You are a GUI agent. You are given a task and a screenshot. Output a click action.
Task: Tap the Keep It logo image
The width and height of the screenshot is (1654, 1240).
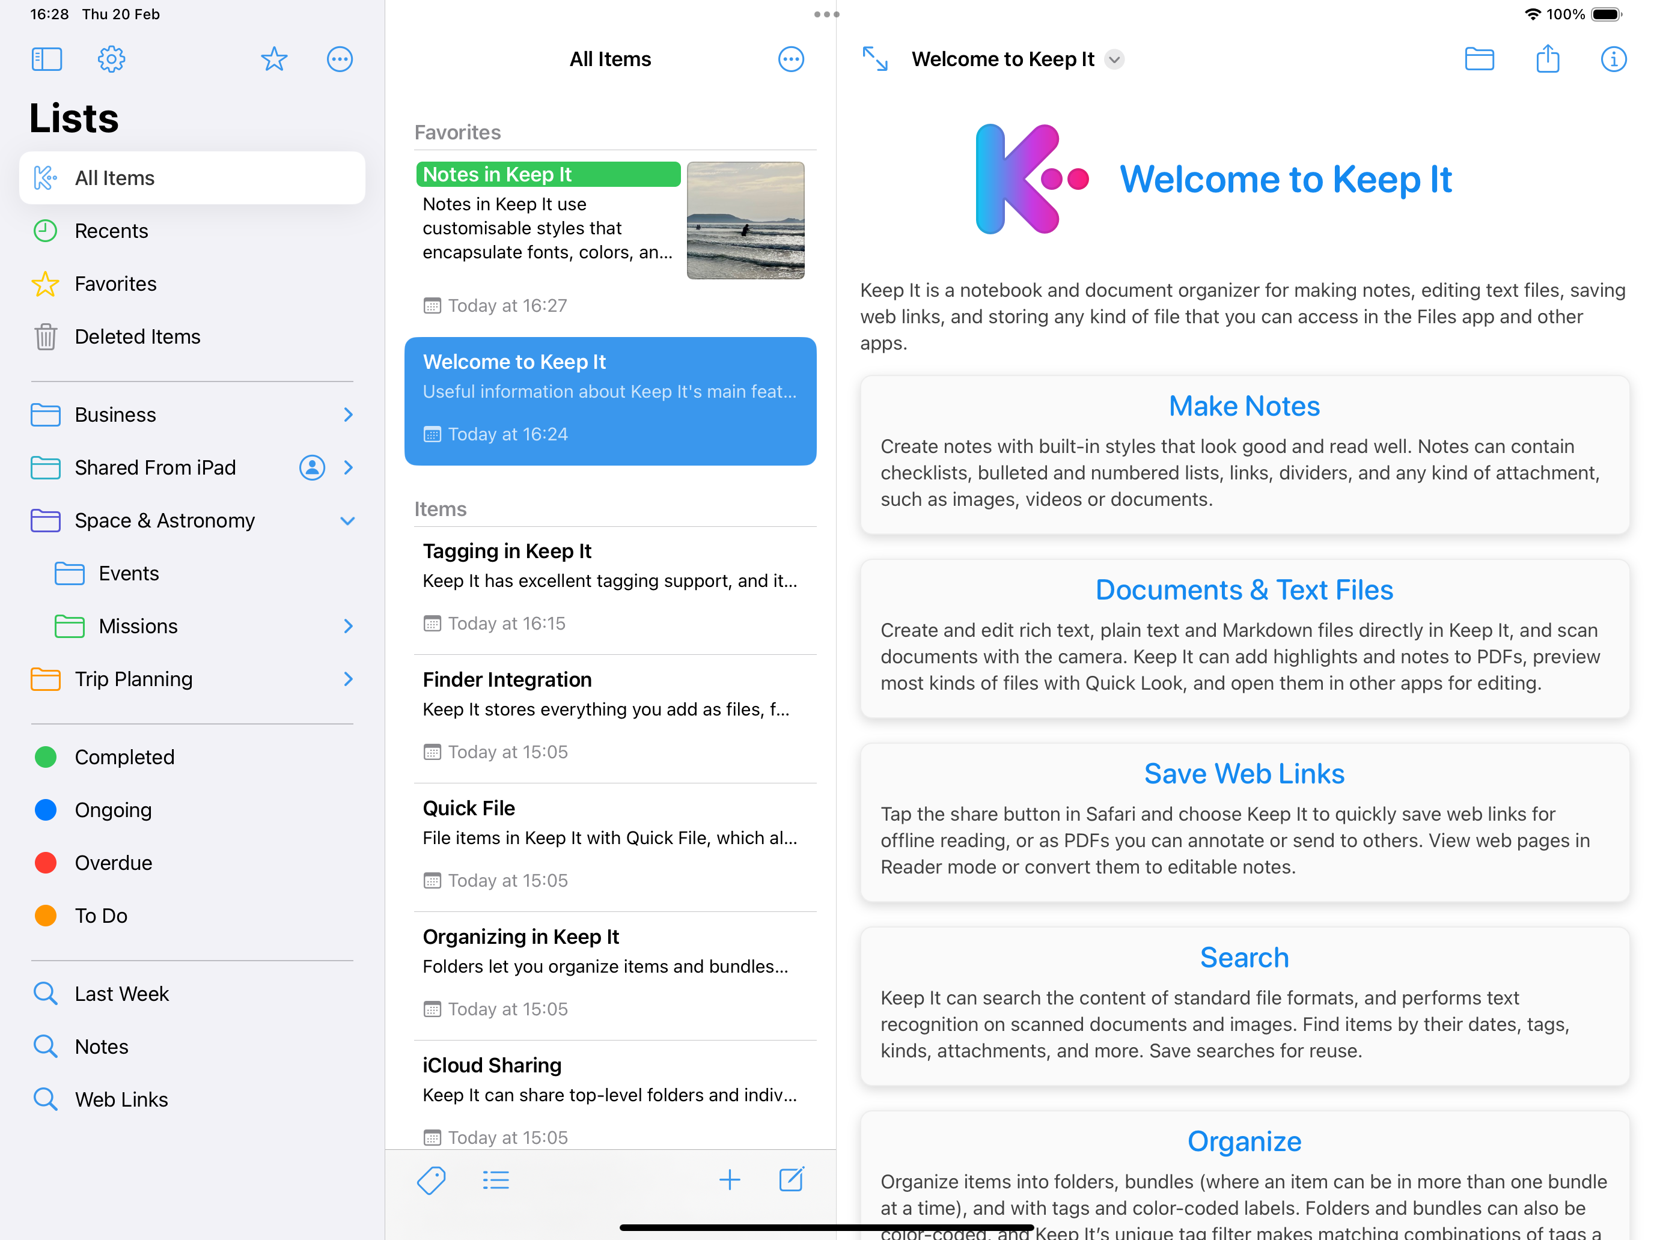coord(1032,178)
